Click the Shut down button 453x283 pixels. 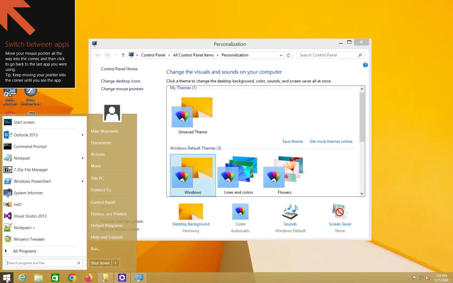[100, 263]
